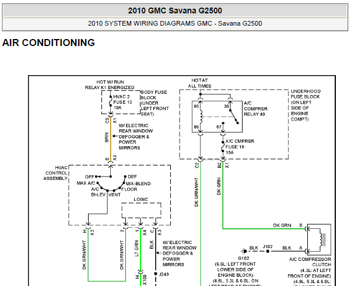Viewport: 351px width, 286px height.
Task: Click the G102 ground symbol
Action: [x=244, y=251]
